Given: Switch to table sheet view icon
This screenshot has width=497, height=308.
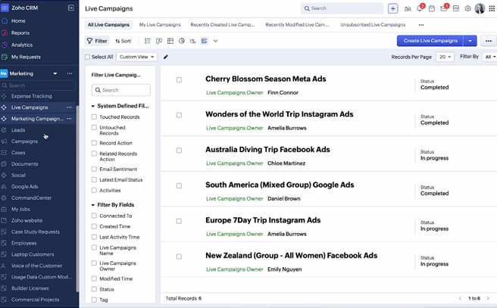Looking at the screenshot, I should point(170,41).
